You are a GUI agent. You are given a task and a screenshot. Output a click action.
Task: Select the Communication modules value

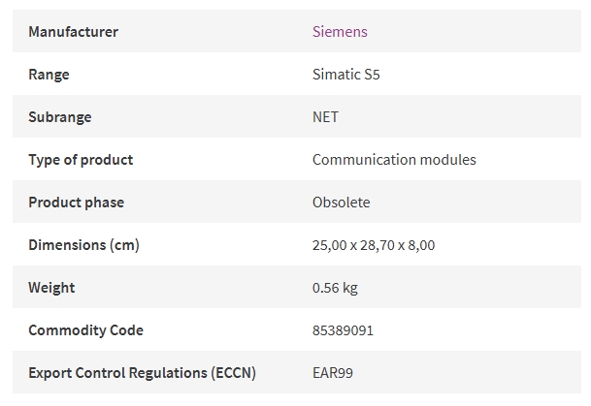394,160
